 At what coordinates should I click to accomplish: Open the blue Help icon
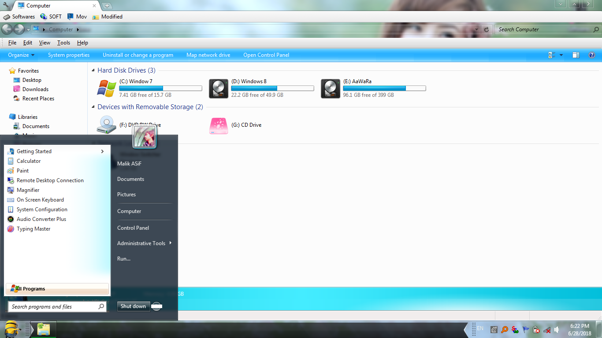(592, 55)
